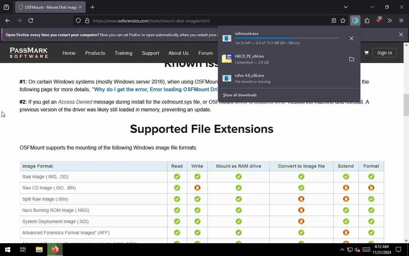This screenshot has width=409, height=256.
Task: Bookmark this page with the star icon
Action: tap(343, 20)
